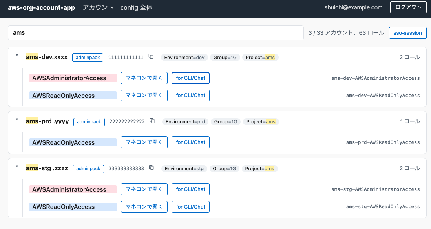Screen dimensions: 431x229
Task: Go to aws-org-account-app home title
Action: tap(41, 8)
